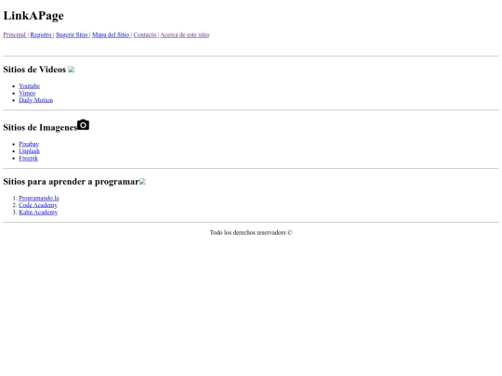
Task: Go to the Registro page
Action: [x=41, y=35]
